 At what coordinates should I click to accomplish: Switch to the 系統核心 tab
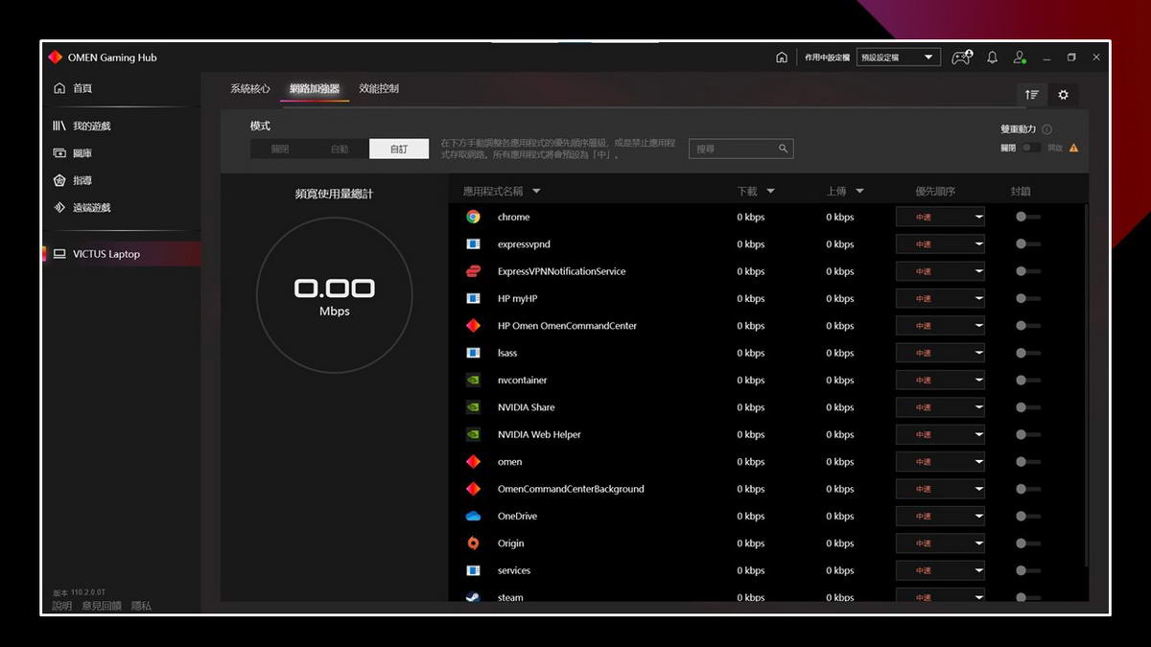[x=250, y=88]
